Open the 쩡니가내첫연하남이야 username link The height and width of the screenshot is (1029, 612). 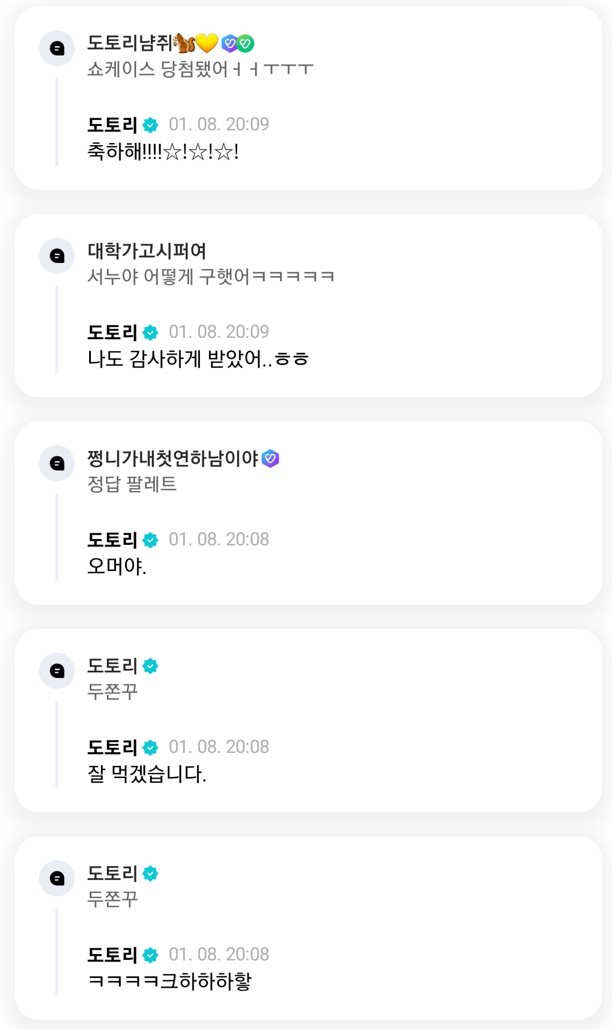(173, 458)
